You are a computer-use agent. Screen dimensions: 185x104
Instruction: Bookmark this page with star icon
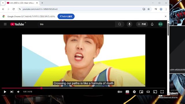coord(149,9)
